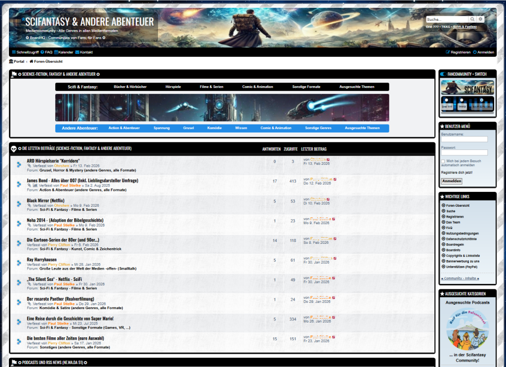Open the Filme & Serien category tab

click(211, 87)
